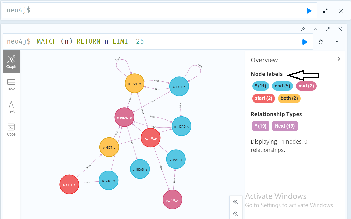Image resolution: width=351 pixels, height=219 pixels.
Task: Save query as favorite with star icon
Action: (x=321, y=41)
